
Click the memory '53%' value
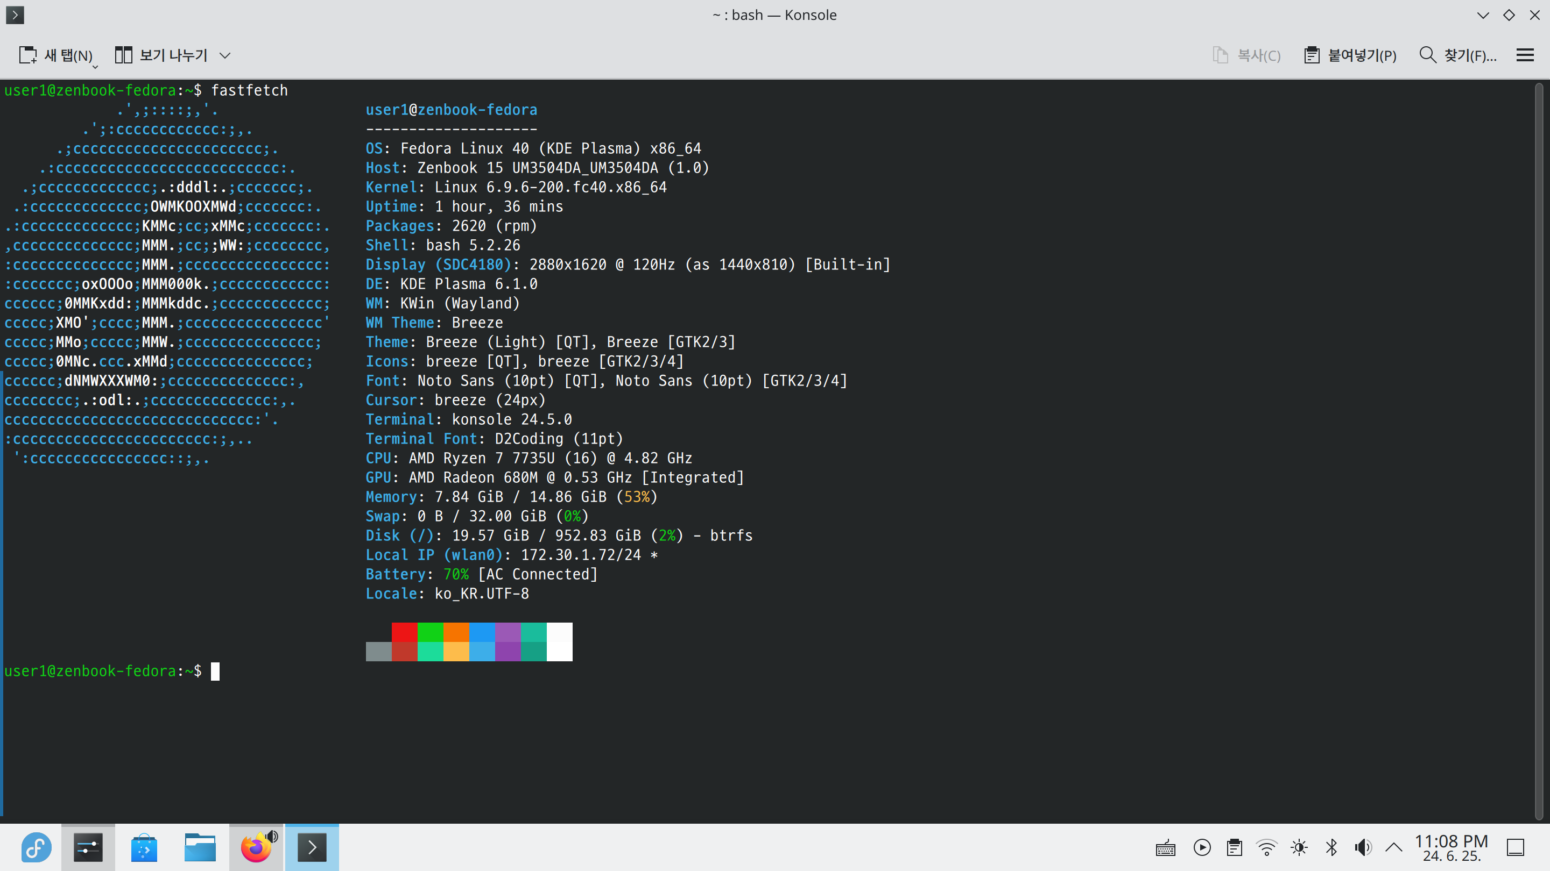pyautogui.click(x=637, y=496)
